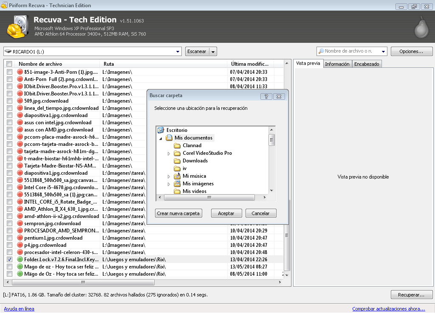Click the Recuperar... button
Image resolution: width=435 pixels, height=313 pixels.
[411, 295]
